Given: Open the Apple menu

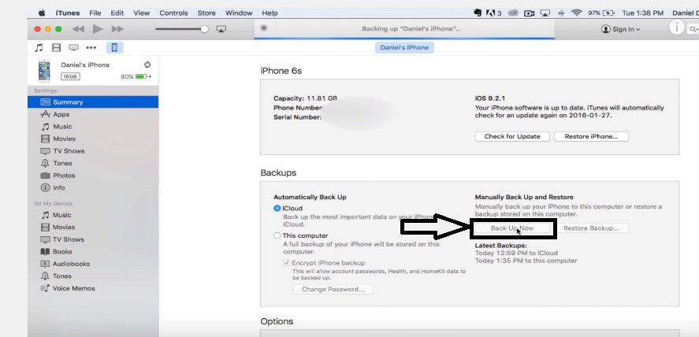Looking at the screenshot, I should 43,13.
